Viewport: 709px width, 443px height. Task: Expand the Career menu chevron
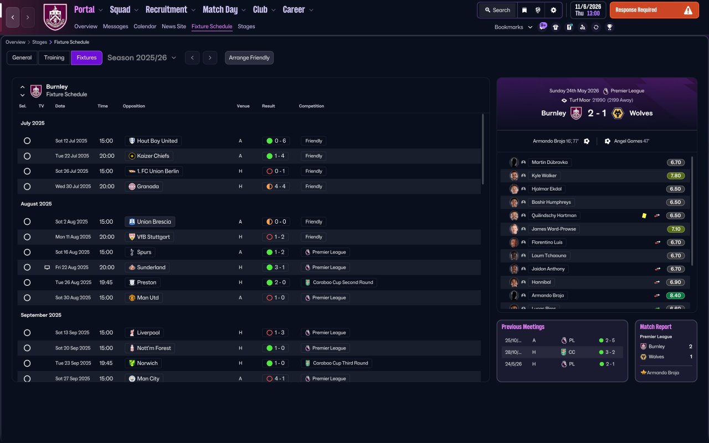pos(311,10)
